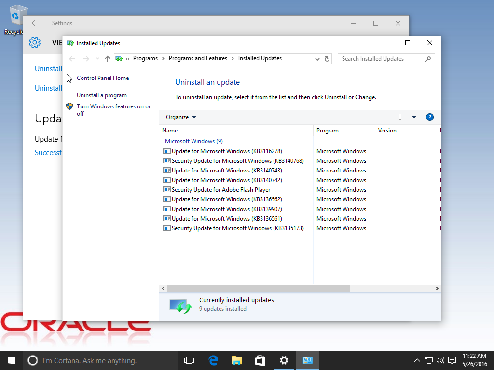
Task: Click the horizontal scrollbar thumb
Action: click(x=259, y=288)
